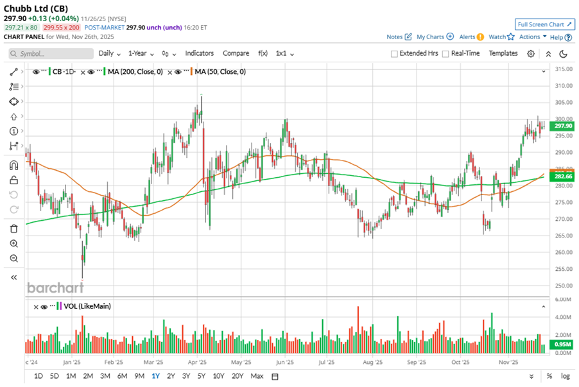The height and width of the screenshot is (387, 579).
Task: Remove the MA 200 indicator
Action: pyautogui.click(x=83, y=73)
